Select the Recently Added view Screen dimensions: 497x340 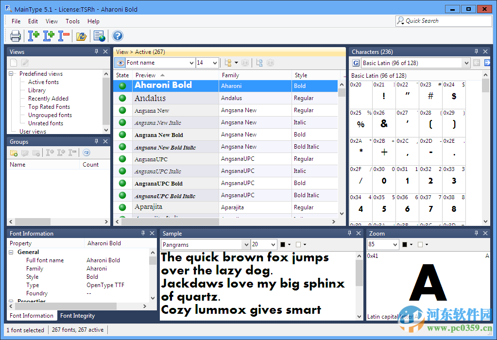coord(48,99)
